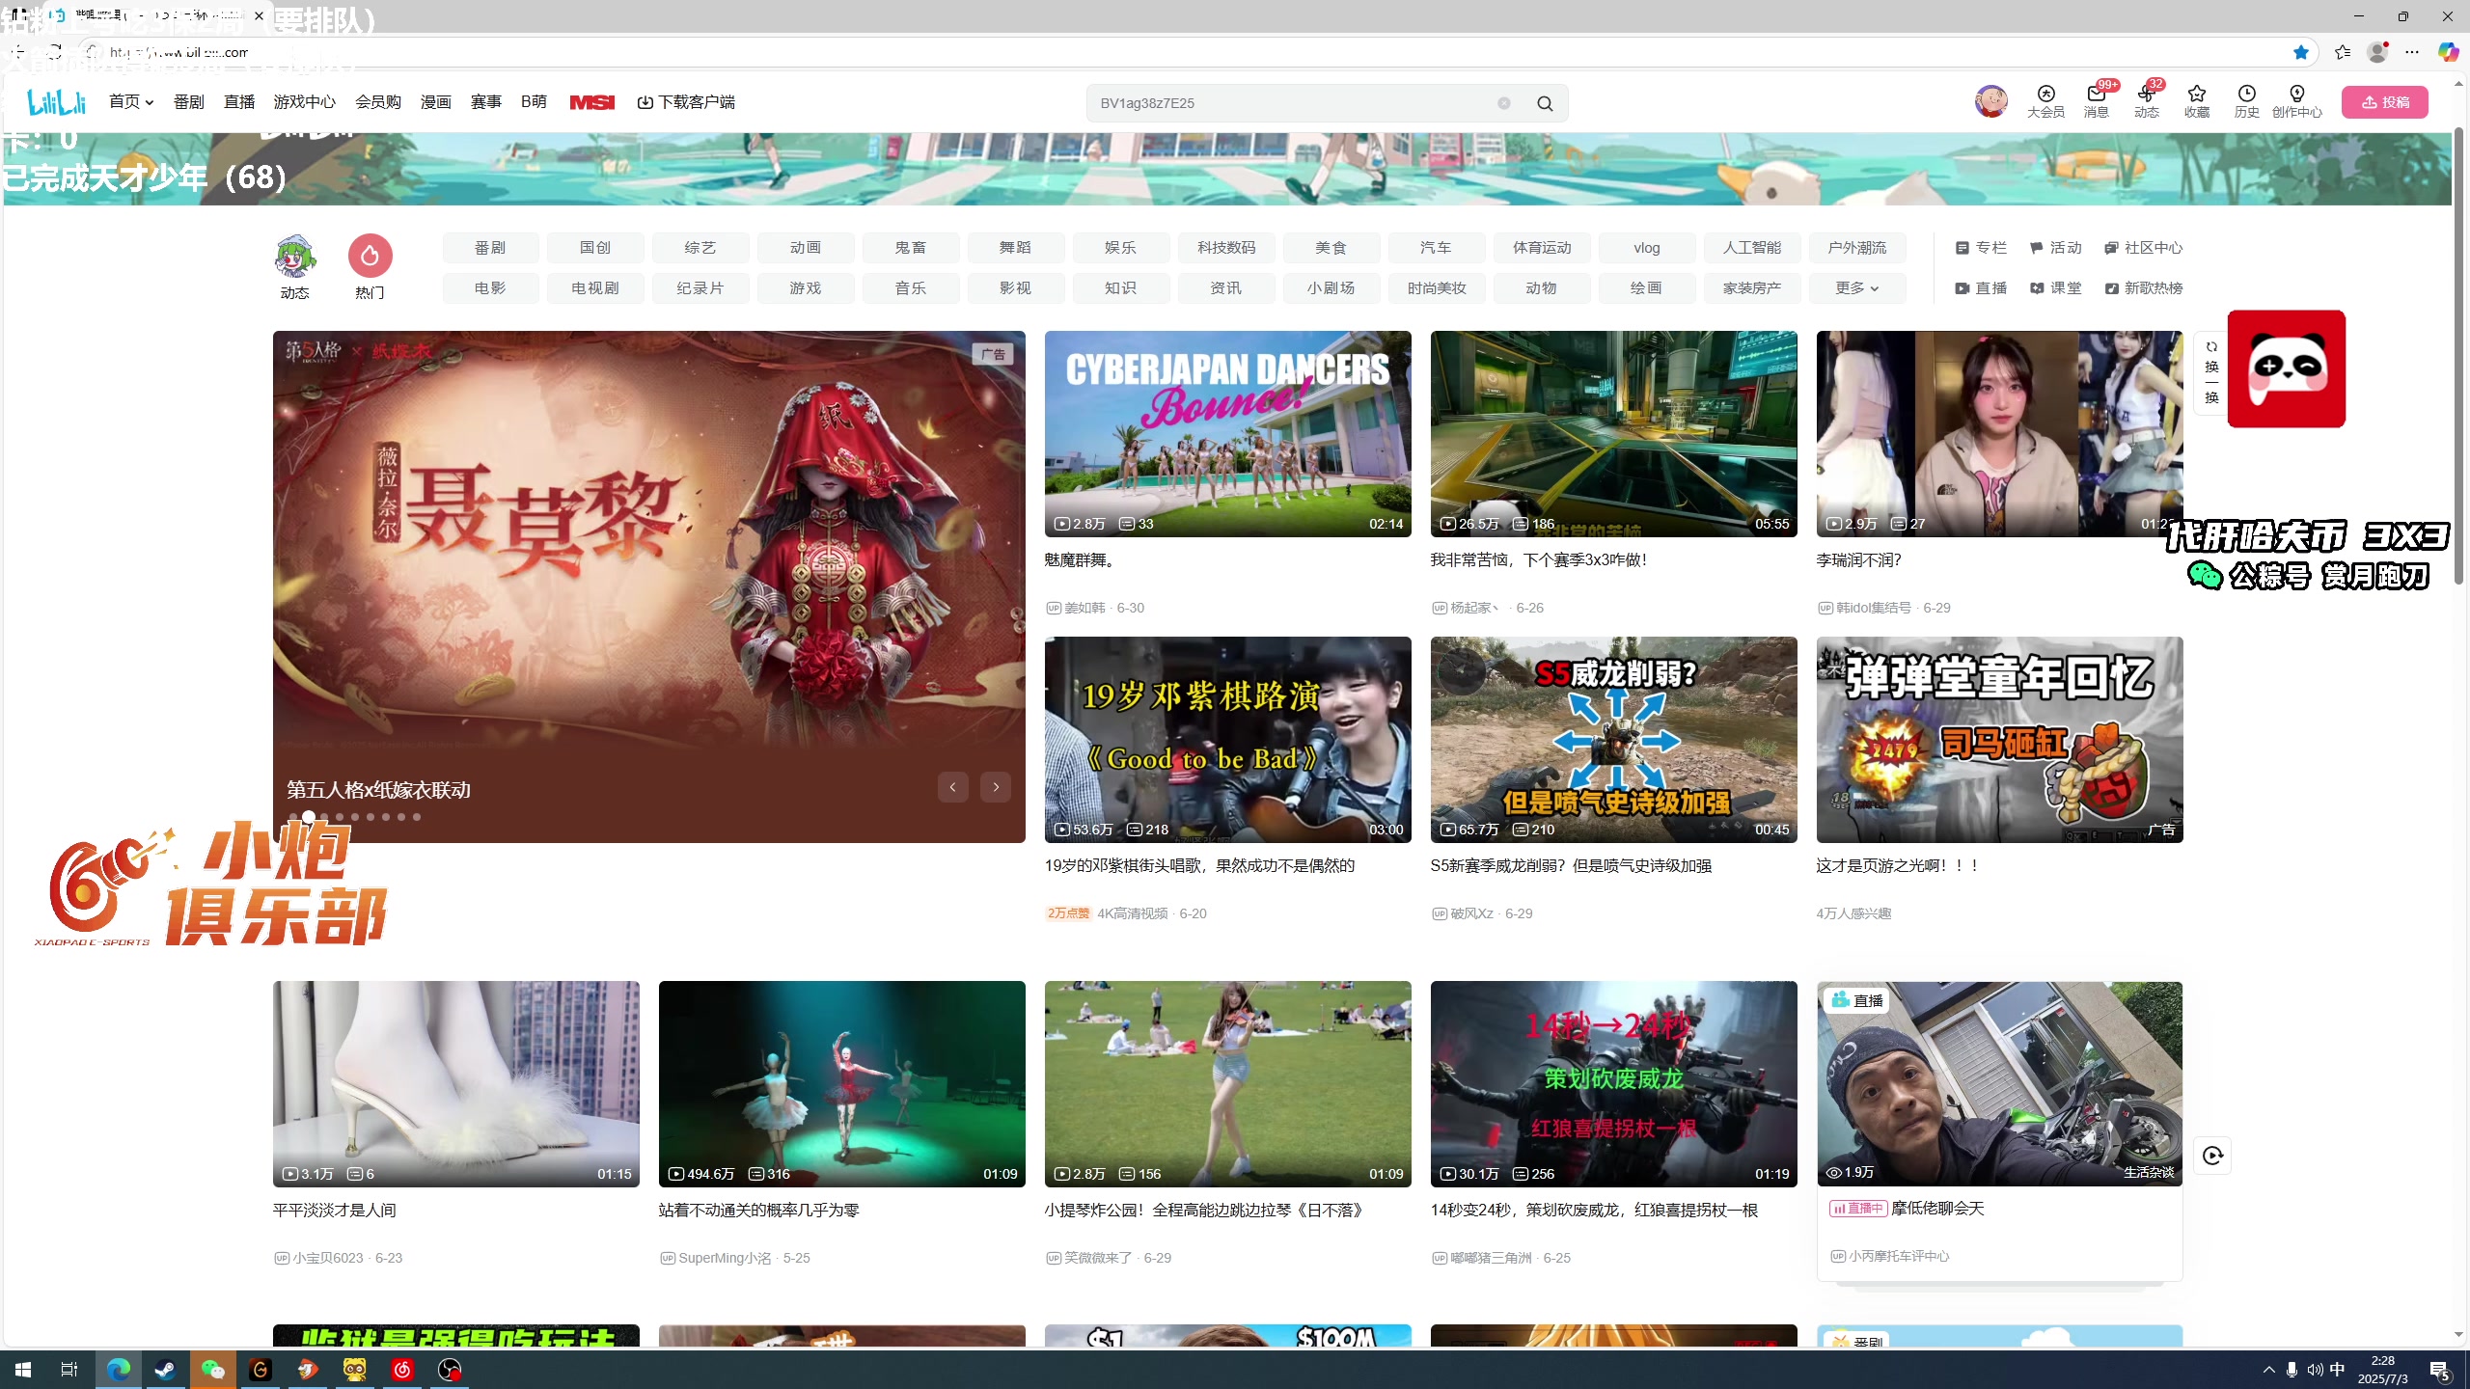Open the Windows Start menu

23,1370
